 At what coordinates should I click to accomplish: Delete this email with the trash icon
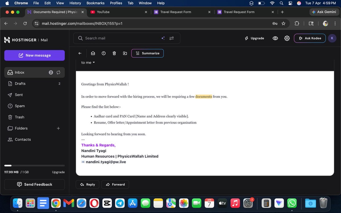tap(114, 53)
